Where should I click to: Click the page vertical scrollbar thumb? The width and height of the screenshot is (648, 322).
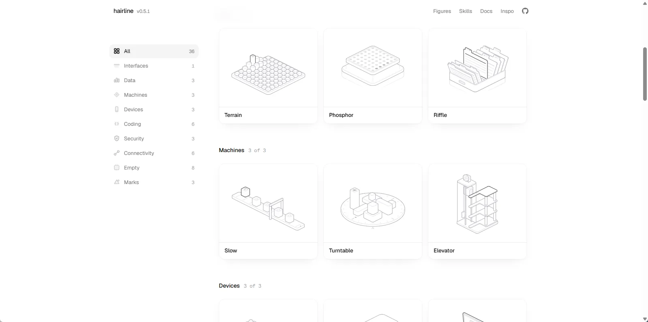tap(645, 74)
